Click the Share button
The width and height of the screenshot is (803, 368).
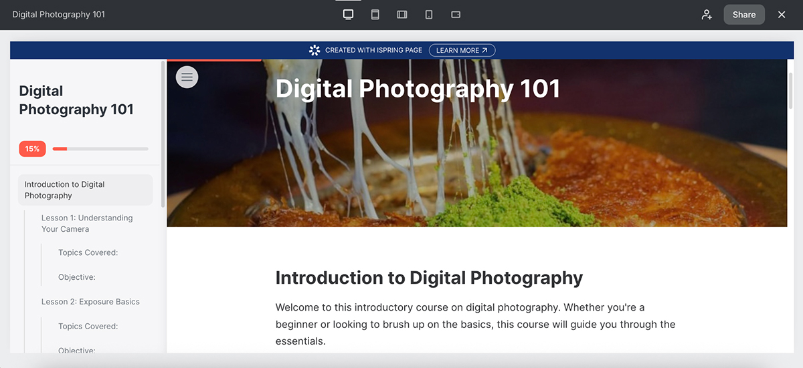tap(744, 15)
